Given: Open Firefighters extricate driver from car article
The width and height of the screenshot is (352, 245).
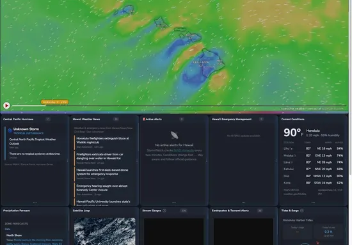Looking at the screenshot, I should (x=100, y=156).
